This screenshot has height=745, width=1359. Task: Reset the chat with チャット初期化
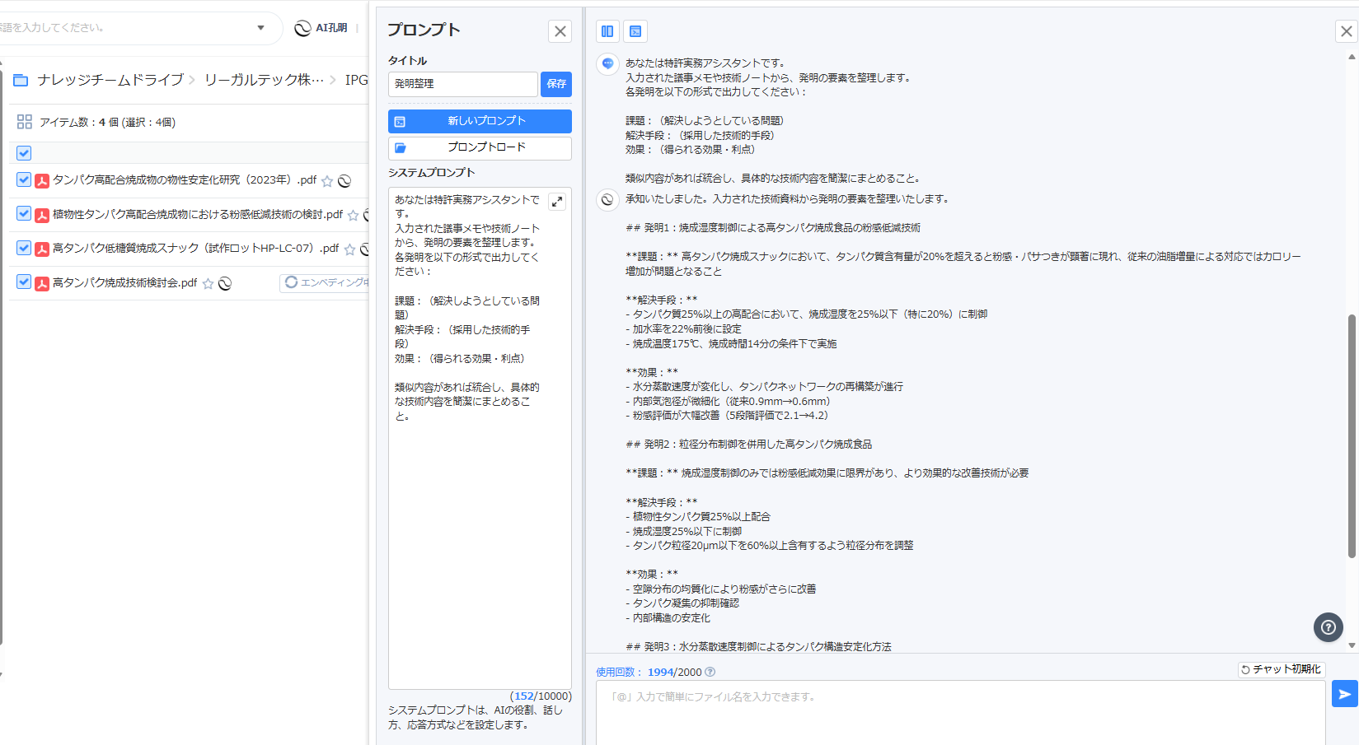(1282, 669)
